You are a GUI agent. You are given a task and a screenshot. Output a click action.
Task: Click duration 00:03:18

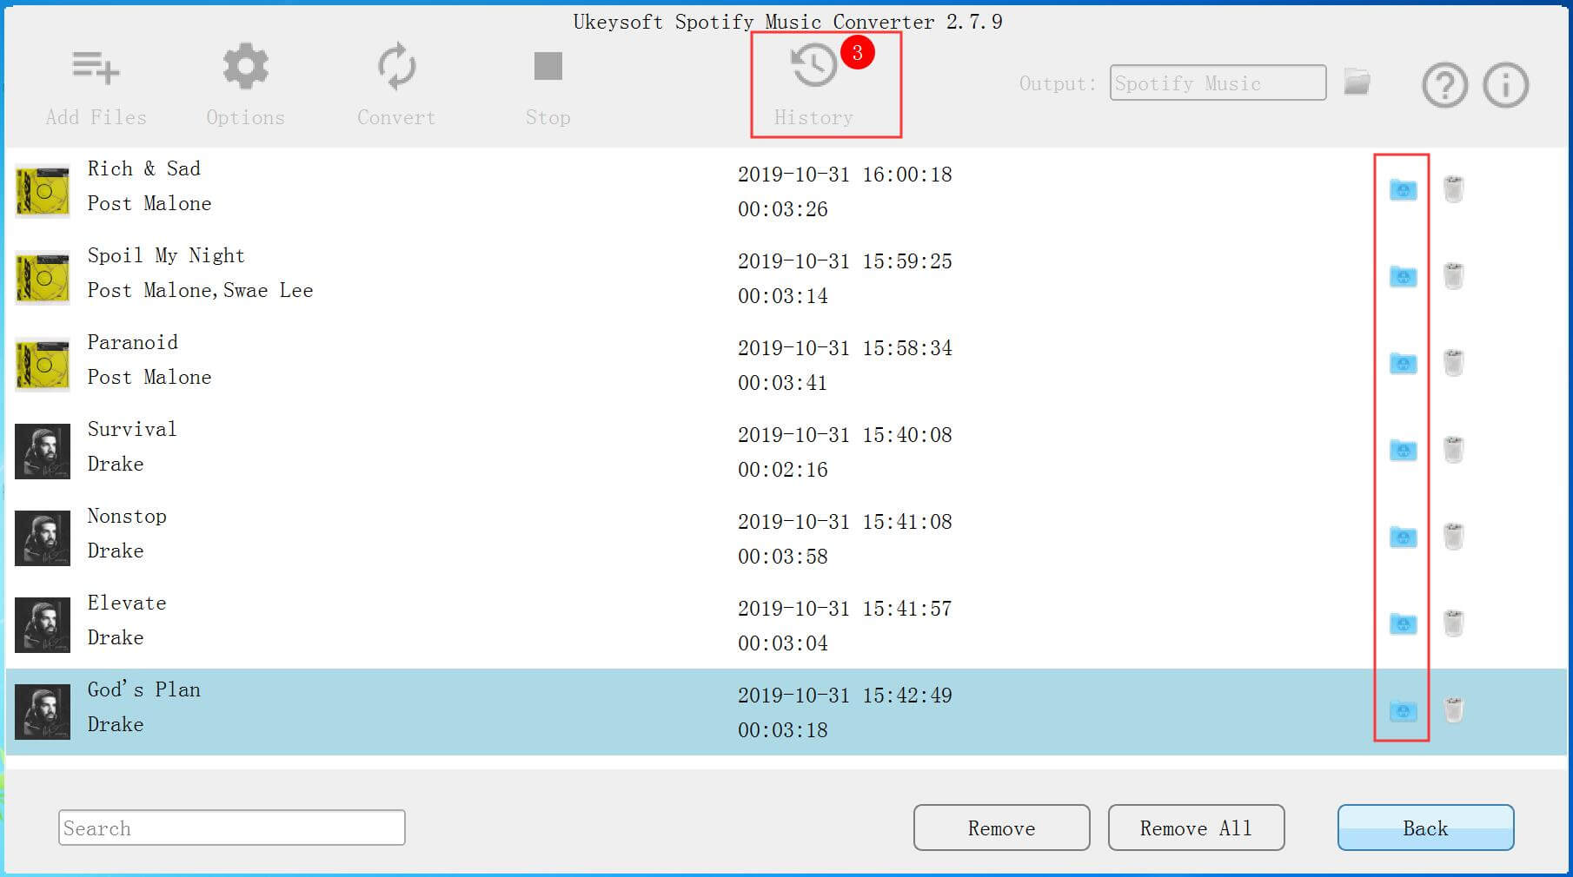tap(783, 730)
